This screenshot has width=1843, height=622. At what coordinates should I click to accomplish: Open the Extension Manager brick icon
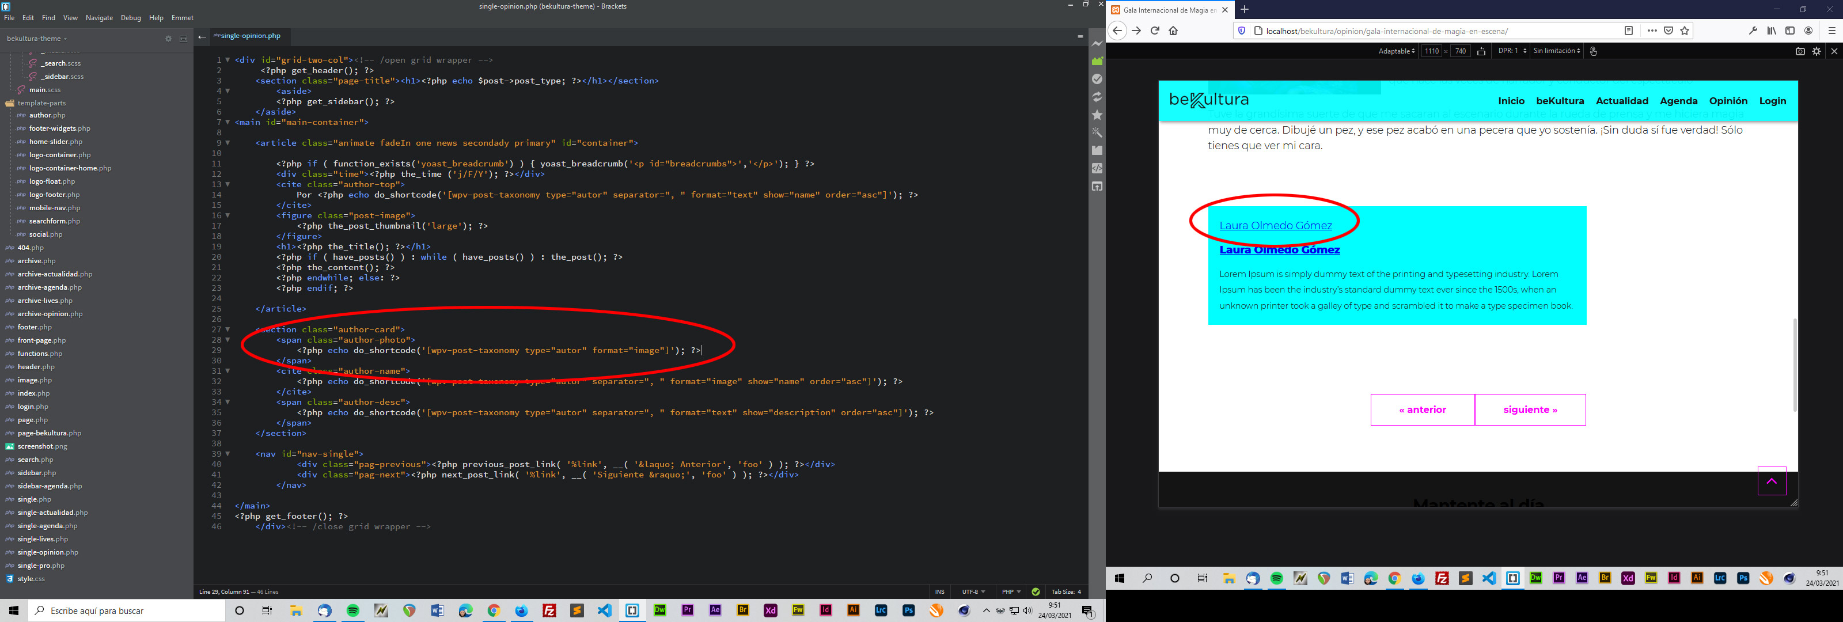point(1097,62)
